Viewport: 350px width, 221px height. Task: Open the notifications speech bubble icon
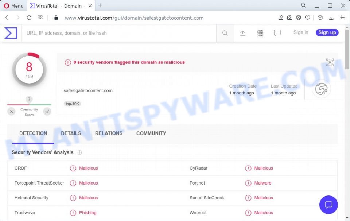click(x=277, y=33)
